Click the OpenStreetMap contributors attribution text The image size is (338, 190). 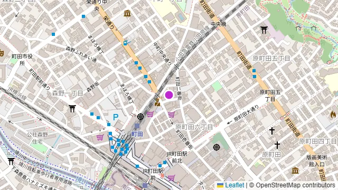295,185
